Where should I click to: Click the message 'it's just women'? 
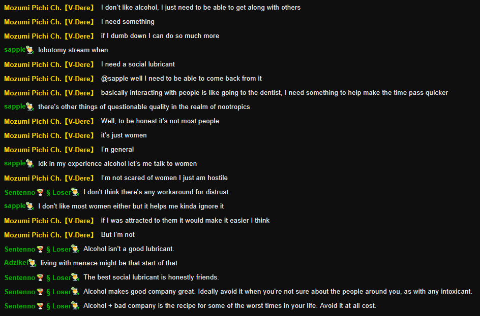[124, 135]
